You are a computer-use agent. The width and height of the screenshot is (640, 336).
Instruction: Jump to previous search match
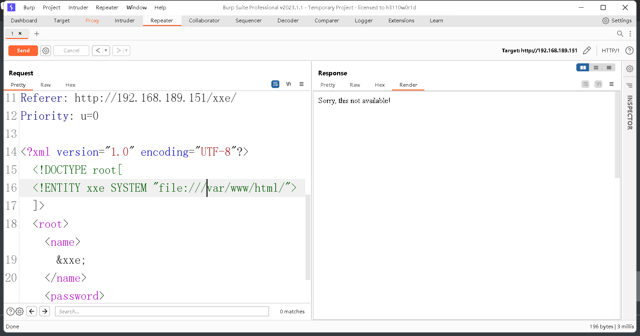32,311
